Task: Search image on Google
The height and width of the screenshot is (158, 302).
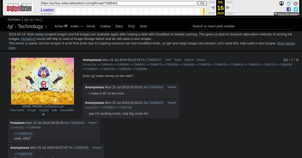Action: 31,110
